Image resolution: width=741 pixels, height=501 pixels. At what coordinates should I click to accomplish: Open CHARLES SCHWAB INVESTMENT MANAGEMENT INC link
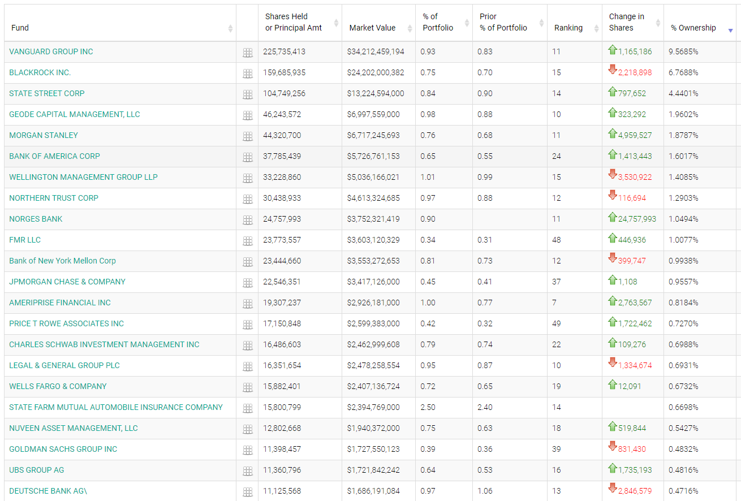click(x=104, y=344)
